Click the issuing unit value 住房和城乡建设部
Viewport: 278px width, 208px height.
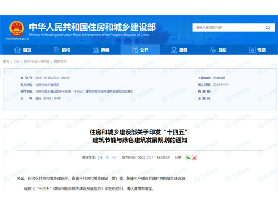[47, 85]
